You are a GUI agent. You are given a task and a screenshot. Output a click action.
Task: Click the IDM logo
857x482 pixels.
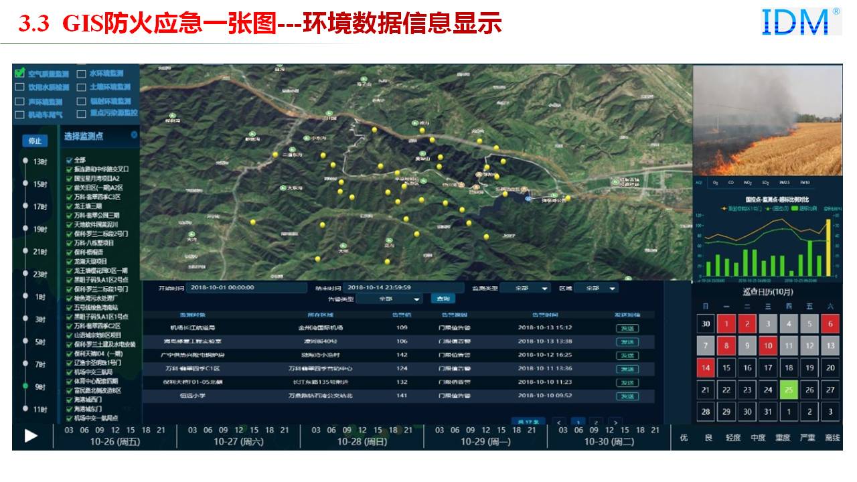click(801, 21)
